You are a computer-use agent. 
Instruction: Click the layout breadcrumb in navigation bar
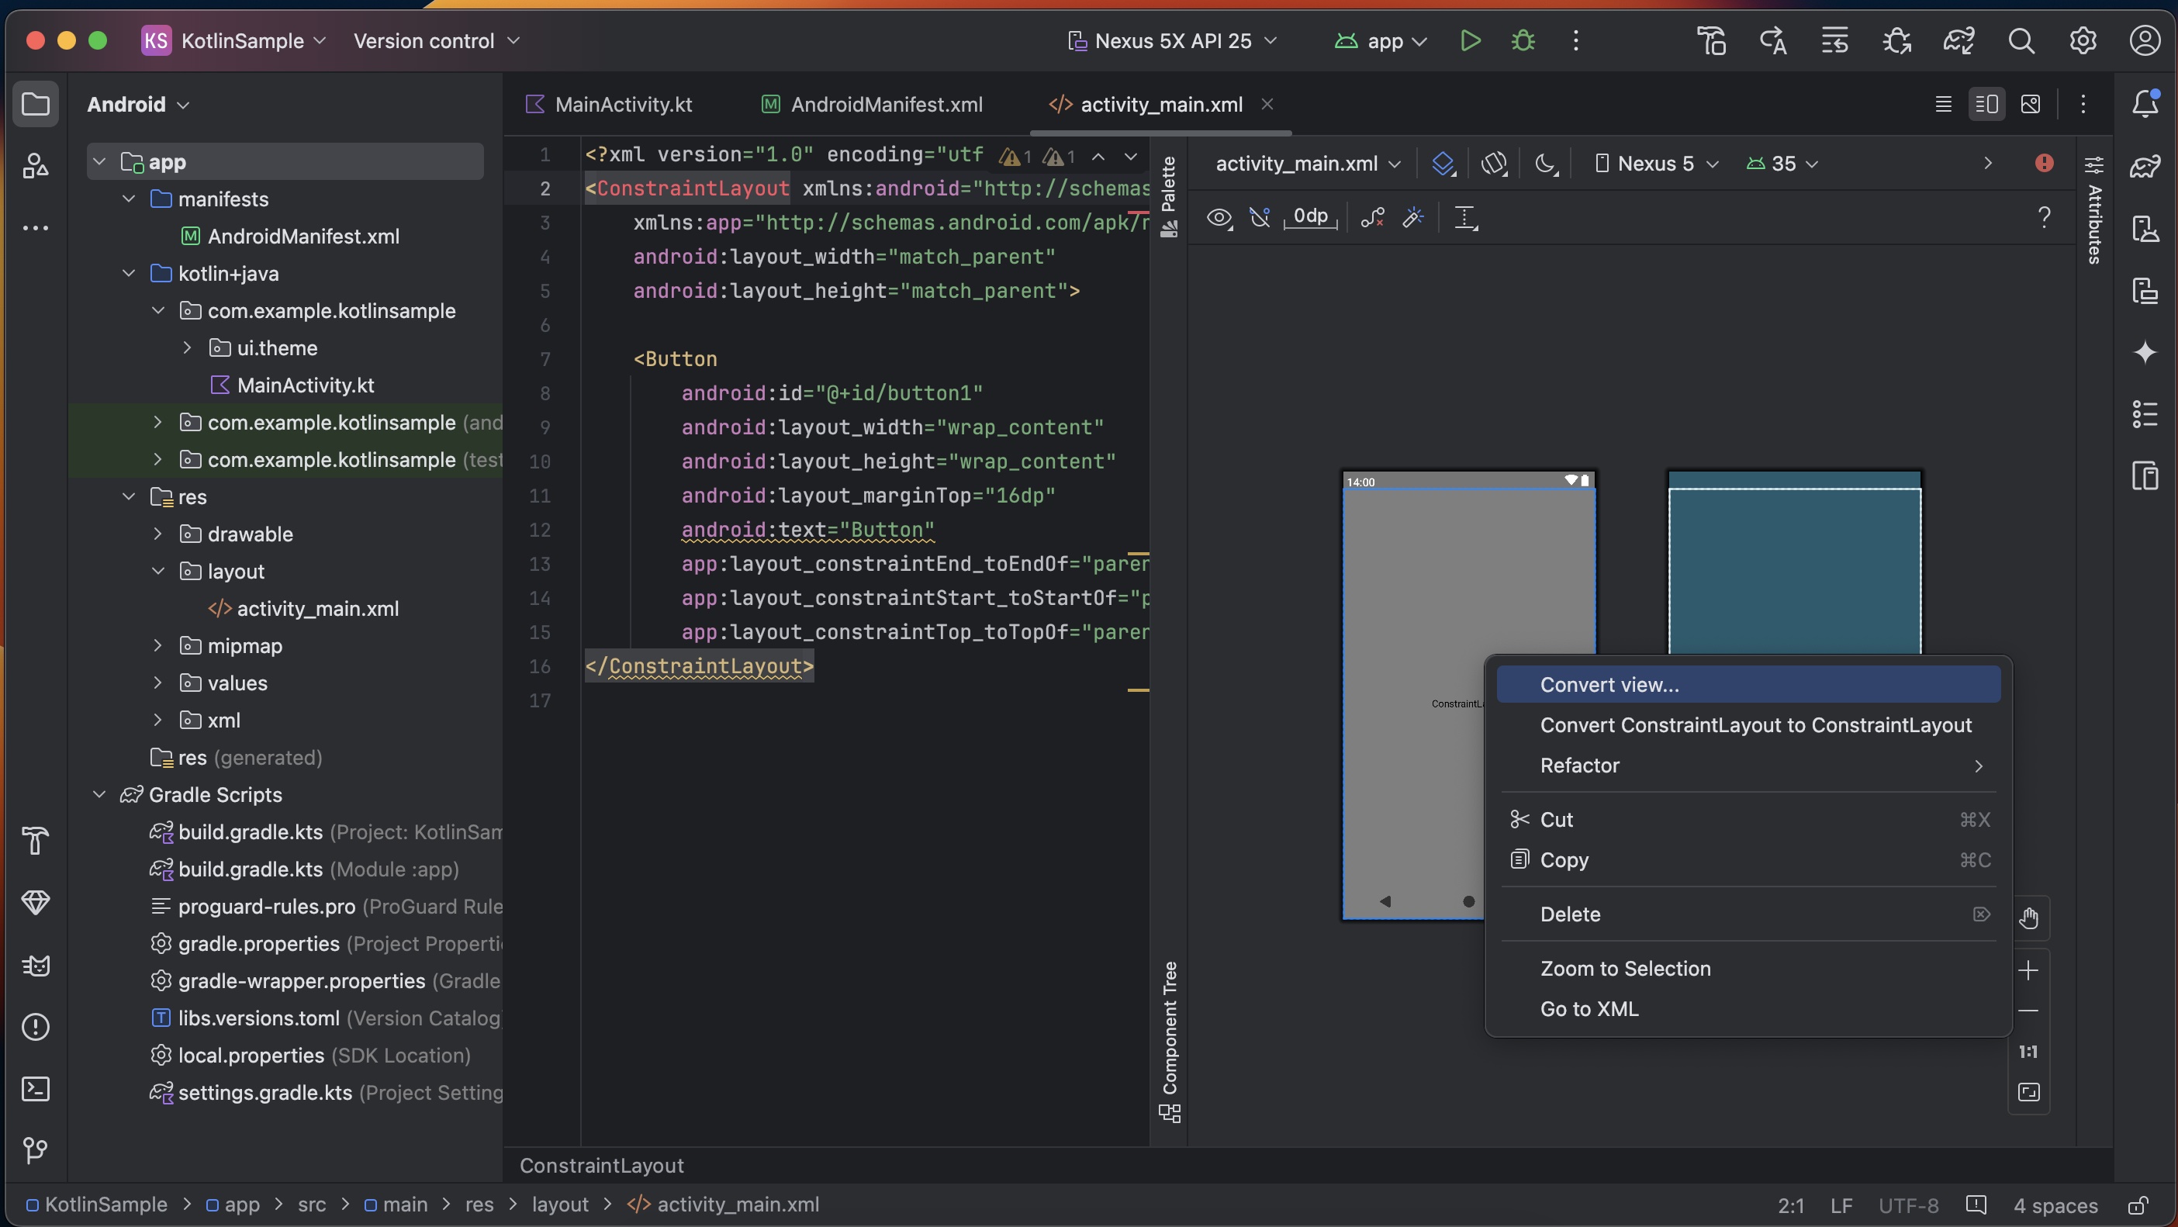(560, 1205)
